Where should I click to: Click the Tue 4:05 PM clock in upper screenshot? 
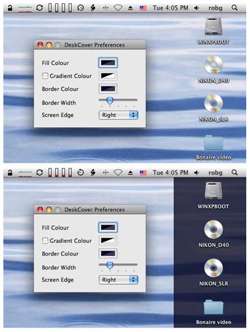tap(170, 8)
